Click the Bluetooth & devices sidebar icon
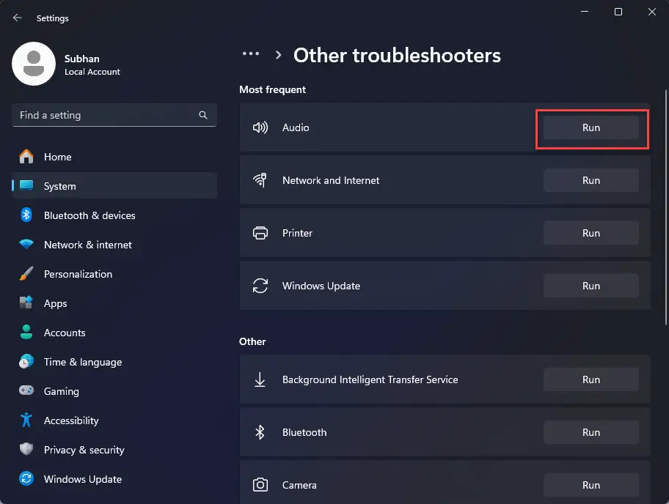The width and height of the screenshot is (669, 504). coord(26,215)
